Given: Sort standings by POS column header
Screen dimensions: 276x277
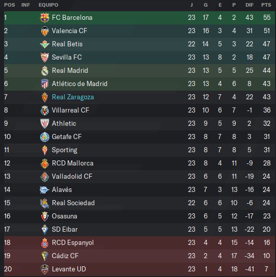Looking at the screenshot, I should pyautogui.click(x=10, y=5).
